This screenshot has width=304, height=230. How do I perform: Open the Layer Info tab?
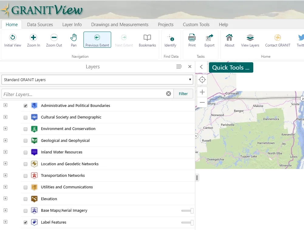pyautogui.click(x=72, y=25)
